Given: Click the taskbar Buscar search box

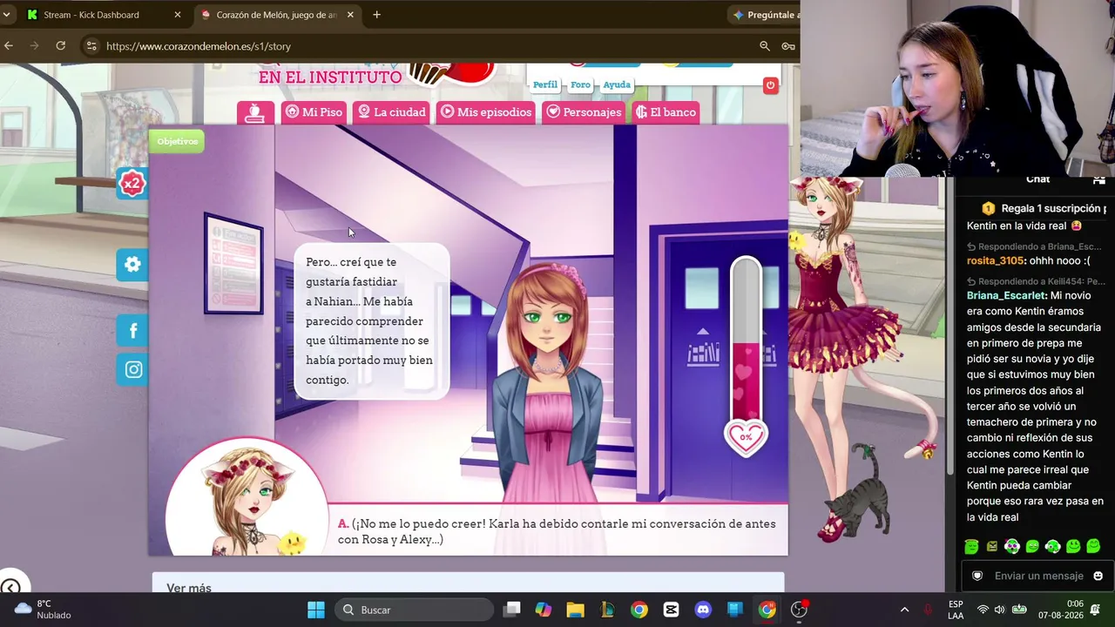Looking at the screenshot, I should 413,610.
